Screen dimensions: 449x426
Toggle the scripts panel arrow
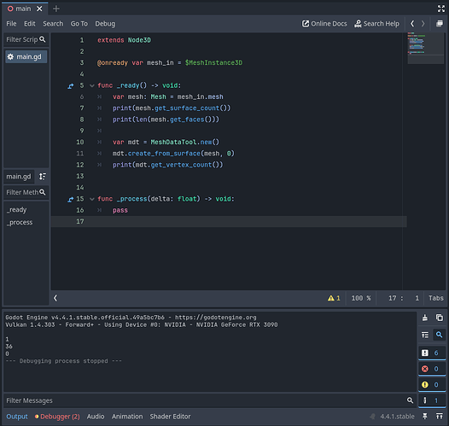click(55, 298)
